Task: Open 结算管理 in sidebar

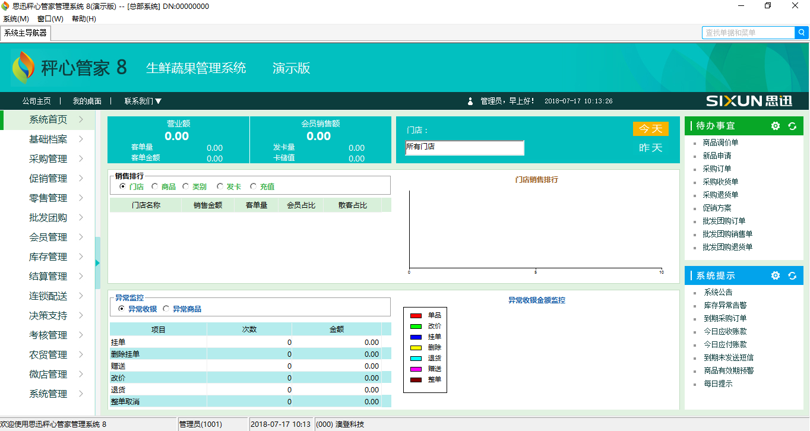Action: (x=48, y=277)
